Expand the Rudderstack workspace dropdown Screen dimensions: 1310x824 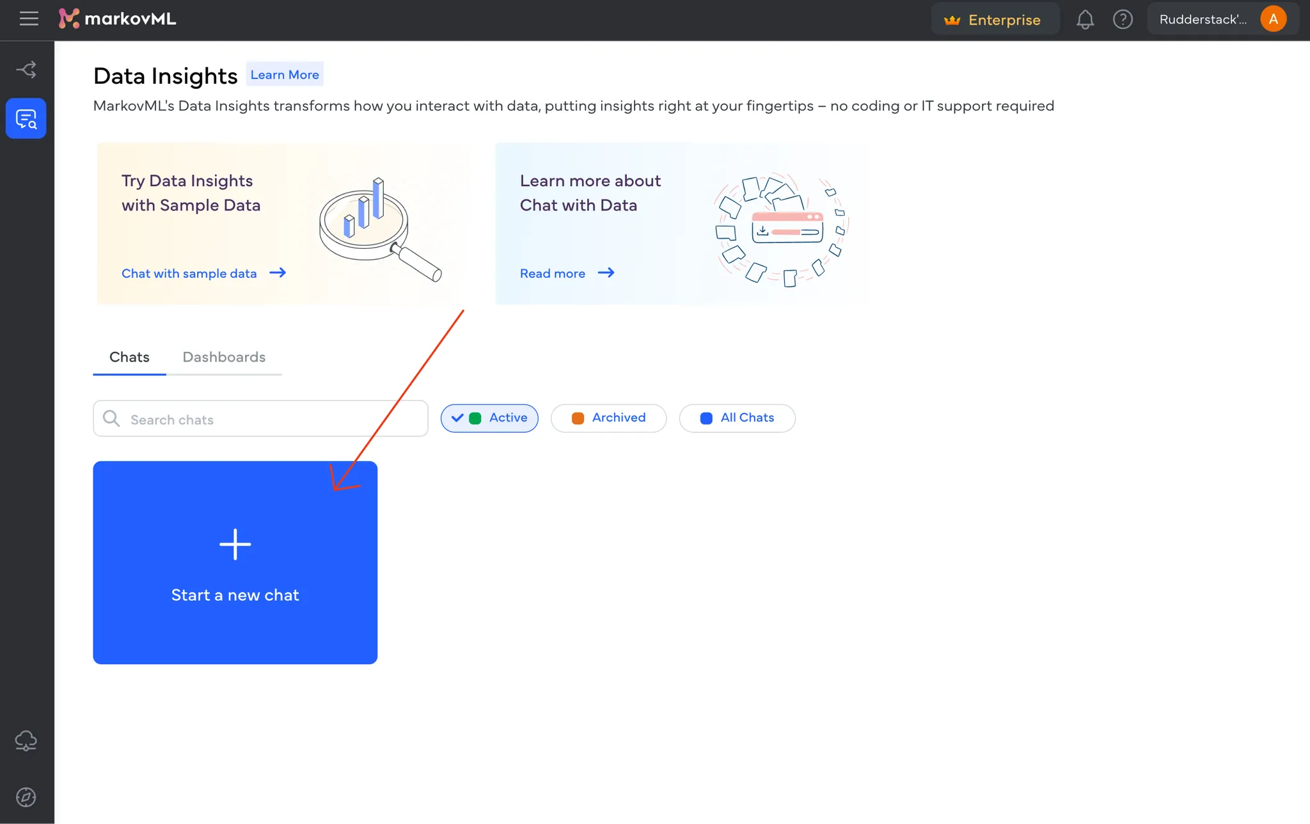click(x=1203, y=19)
